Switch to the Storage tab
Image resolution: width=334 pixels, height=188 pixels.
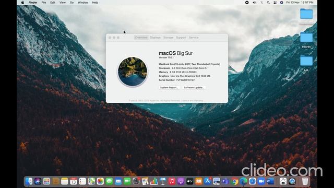tap(168, 38)
